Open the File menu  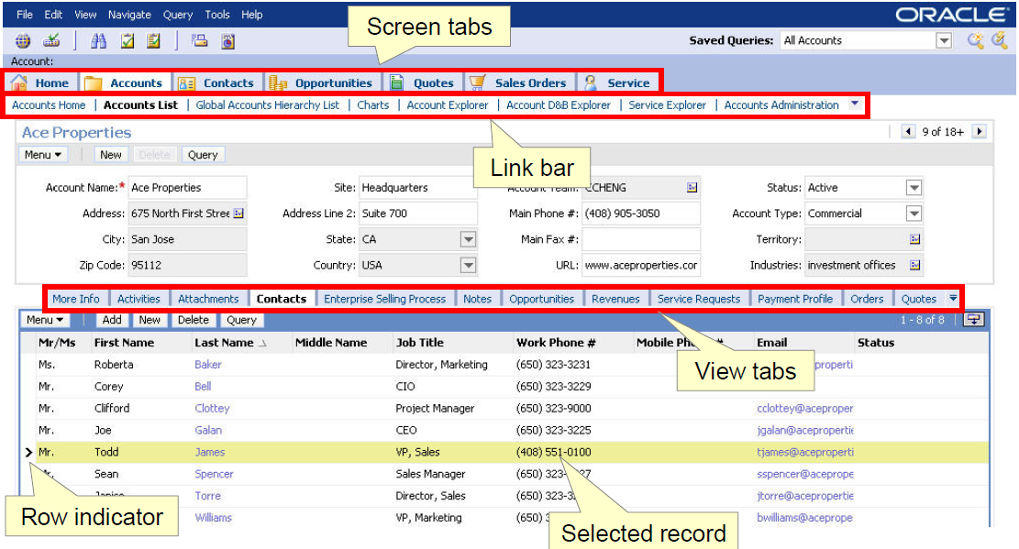pyautogui.click(x=25, y=15)
